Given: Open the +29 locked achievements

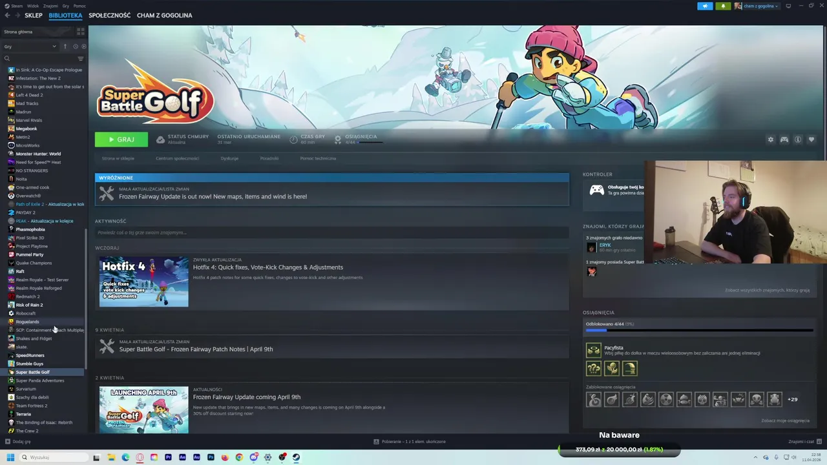Looking at the screenshot, I should pyautogui.click(x=792, y=399).
